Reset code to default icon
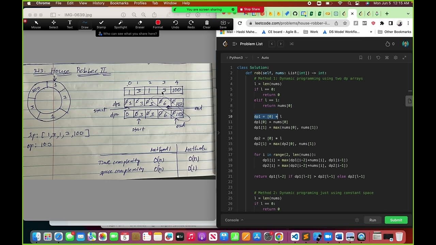This screenshot has height=245, width=436. point(378,58)
